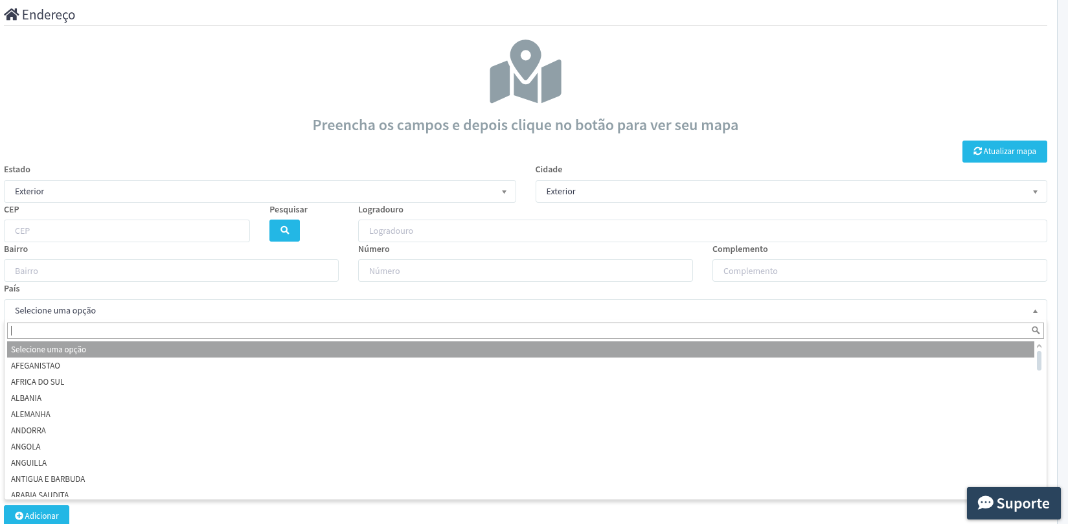Viewport: 1068px width, 524px height.
Task: Open the Suporte chat widget
Action: [x=1013, y=503]
